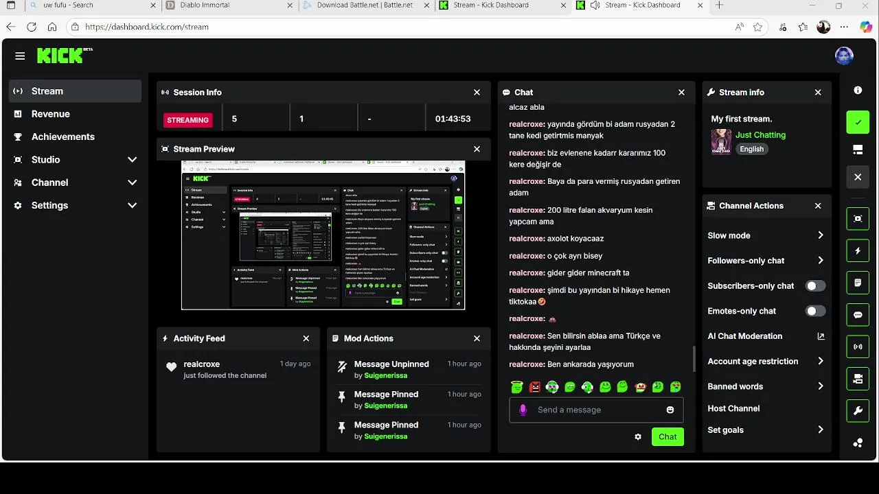This screenshot has width=879, height=494.
Task: Switch to the Download Battle.net browser tab
Action: 367,5
